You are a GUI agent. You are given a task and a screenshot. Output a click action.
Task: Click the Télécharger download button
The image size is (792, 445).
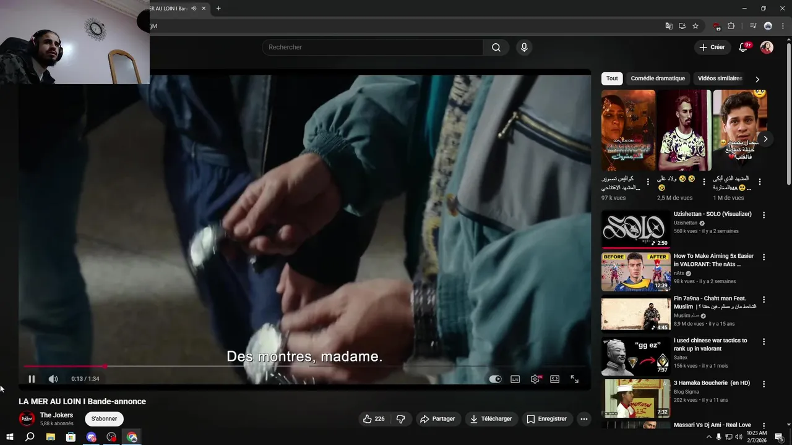click(x=491, y=419)
